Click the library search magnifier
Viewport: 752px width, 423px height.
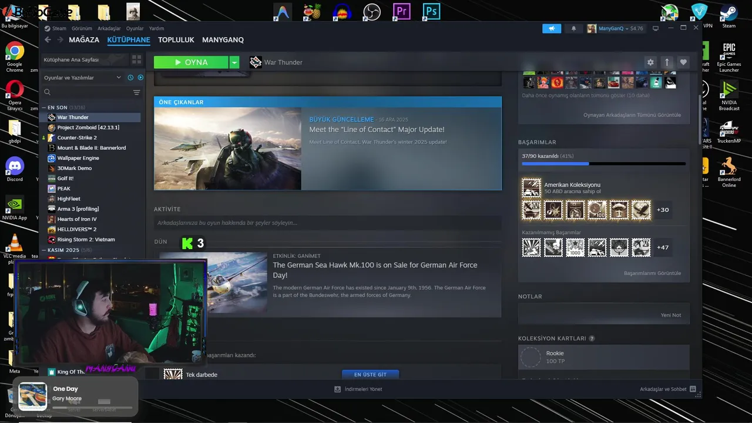48,92
